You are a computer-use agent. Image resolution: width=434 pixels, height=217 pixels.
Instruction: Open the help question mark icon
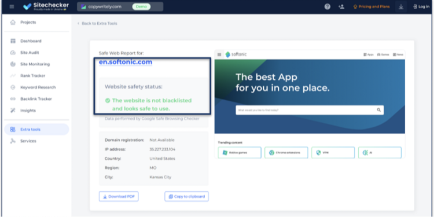(x=327, y=6)
